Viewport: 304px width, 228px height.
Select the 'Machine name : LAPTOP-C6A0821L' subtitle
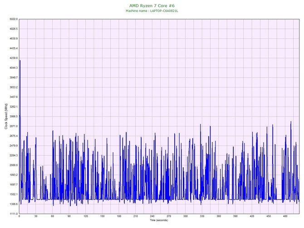152,11
